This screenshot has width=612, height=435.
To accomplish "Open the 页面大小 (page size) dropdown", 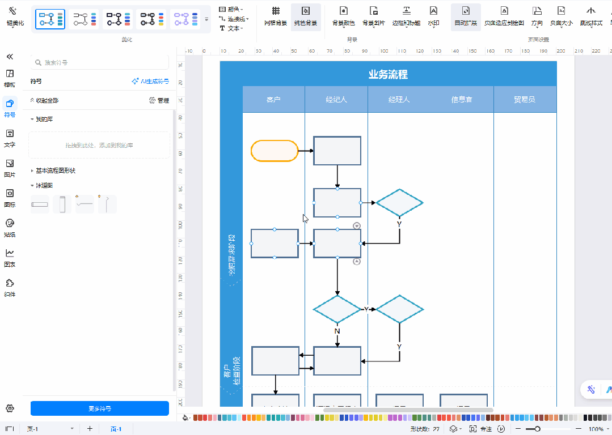I will pyautogui.click(x=561, y=16).
